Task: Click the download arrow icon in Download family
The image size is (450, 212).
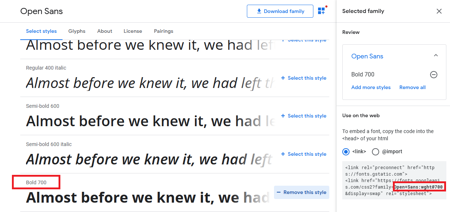Action: 259,11
